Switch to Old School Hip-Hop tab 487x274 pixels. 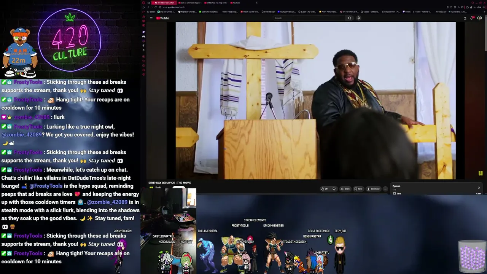pos(216,3)
